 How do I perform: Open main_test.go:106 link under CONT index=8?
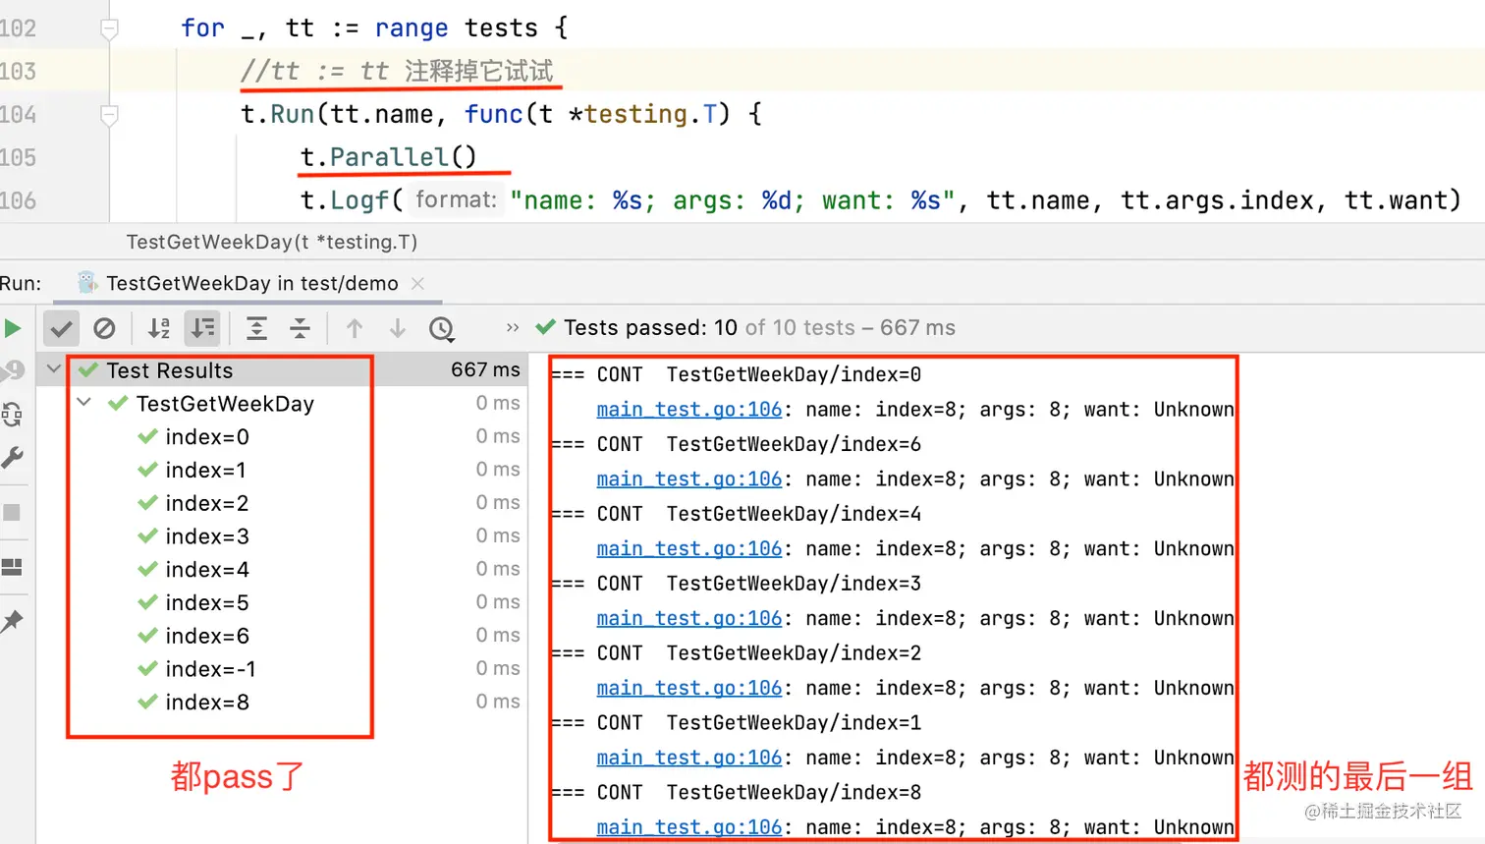[689, 828]
